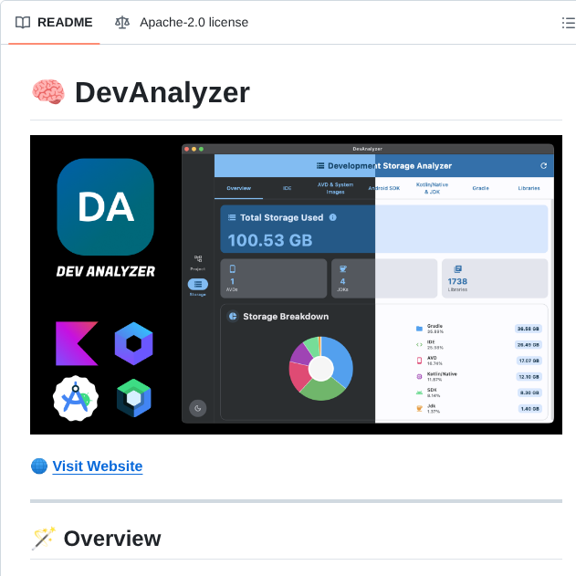Select the Overview tab in the app screenshot
The image size is (576, 576).
tap(239, 188)
